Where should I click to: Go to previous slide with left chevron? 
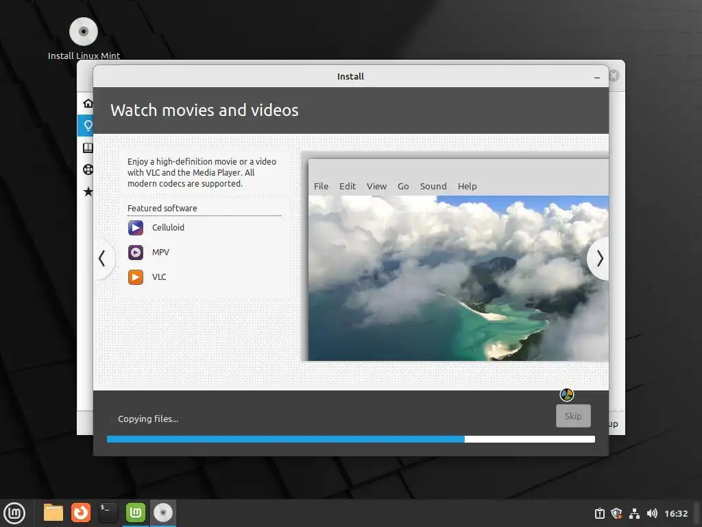[102, 259]
